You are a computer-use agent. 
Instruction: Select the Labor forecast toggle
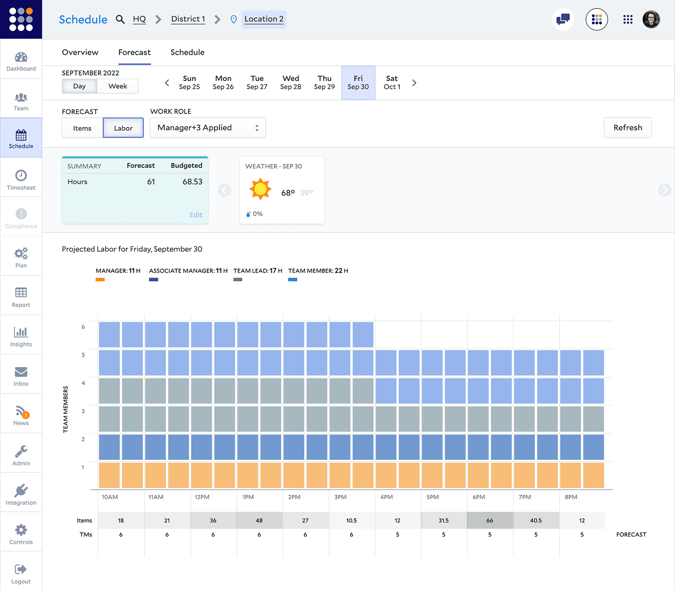tap(123, 128)
